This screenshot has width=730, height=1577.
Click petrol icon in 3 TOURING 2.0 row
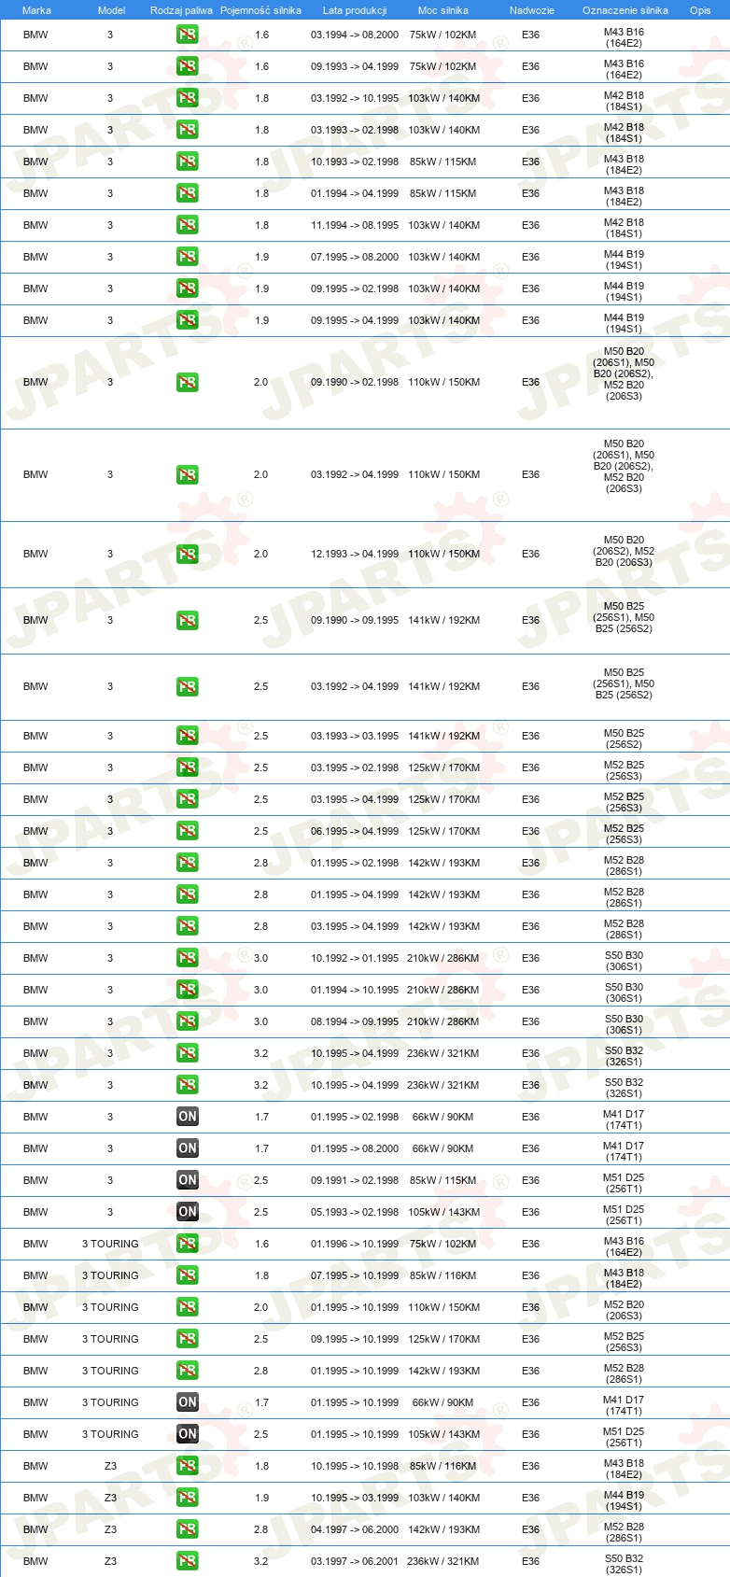tap(188, 1307)
